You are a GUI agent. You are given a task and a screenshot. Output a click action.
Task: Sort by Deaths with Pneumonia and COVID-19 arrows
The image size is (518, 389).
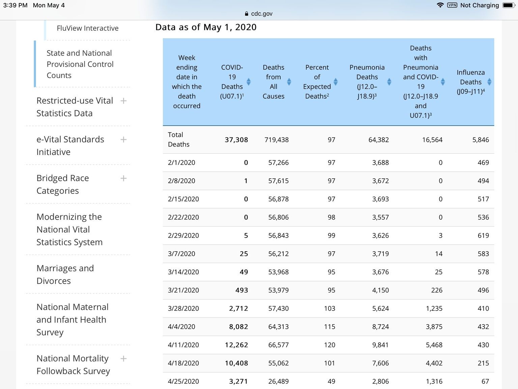click(x=443, y=82)
